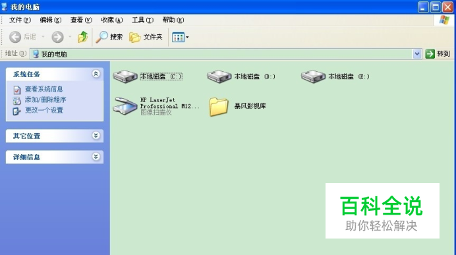456x255 pixels.
Task: Click 添加/删除程序 link
Action: click(45, 99)
